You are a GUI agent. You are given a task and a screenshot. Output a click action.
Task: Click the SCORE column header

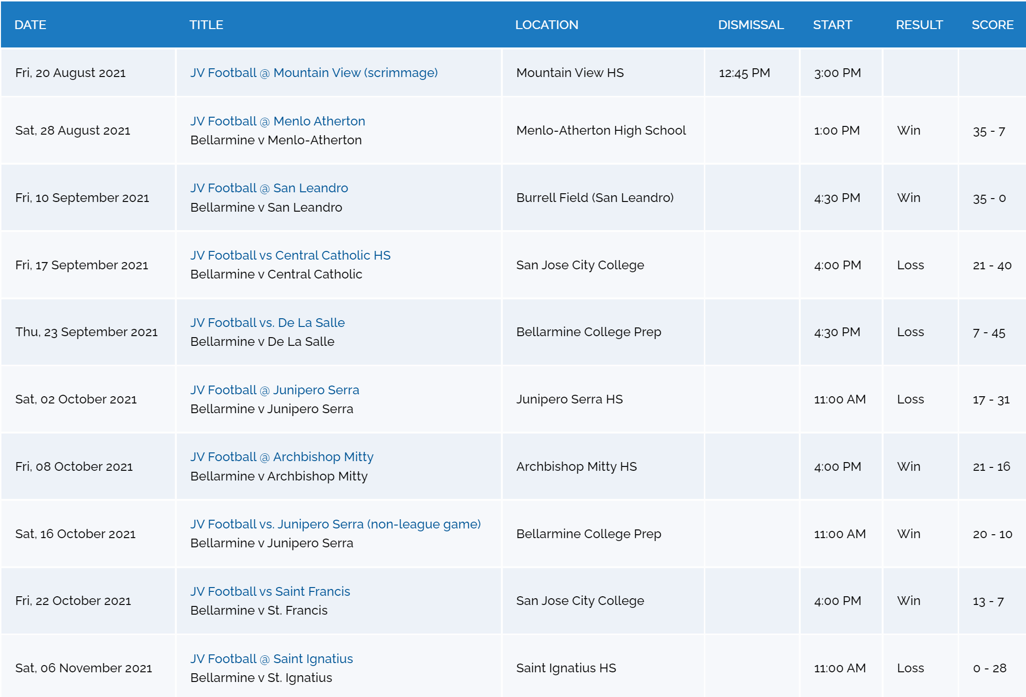993,25
